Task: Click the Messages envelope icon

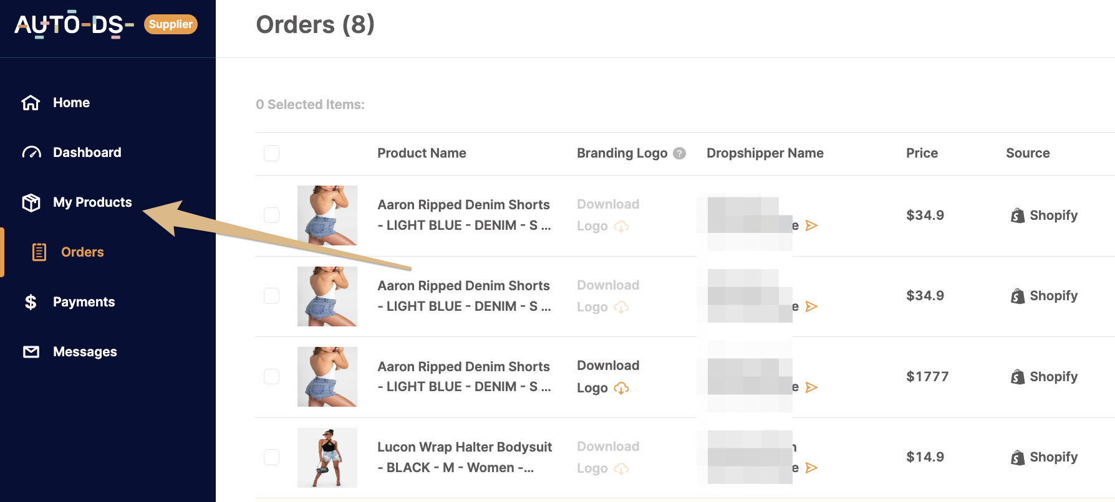Action: click(31, 352)
